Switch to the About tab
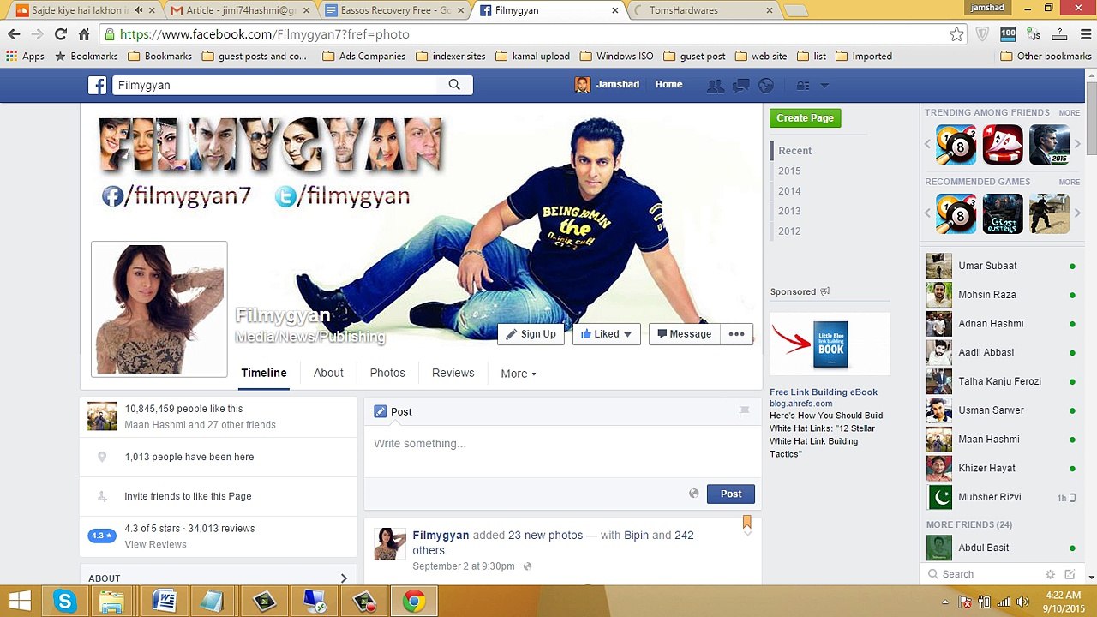Viewport: 1097px width, 617px height. 328,373
